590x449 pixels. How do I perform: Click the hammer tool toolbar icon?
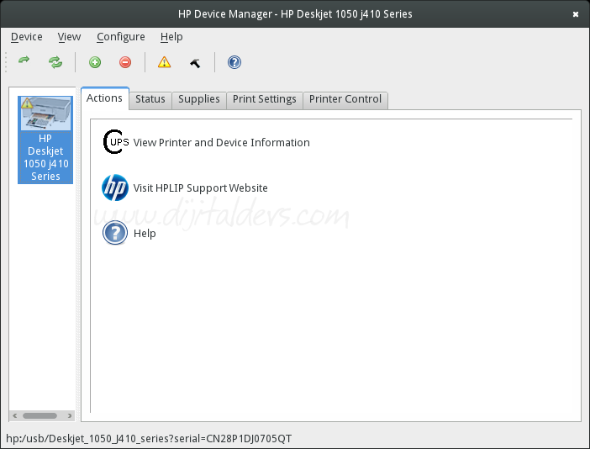click(x=195, y=63)
